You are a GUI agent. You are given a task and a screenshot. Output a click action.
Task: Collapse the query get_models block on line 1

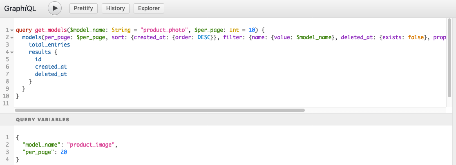(x=12, y=31)
